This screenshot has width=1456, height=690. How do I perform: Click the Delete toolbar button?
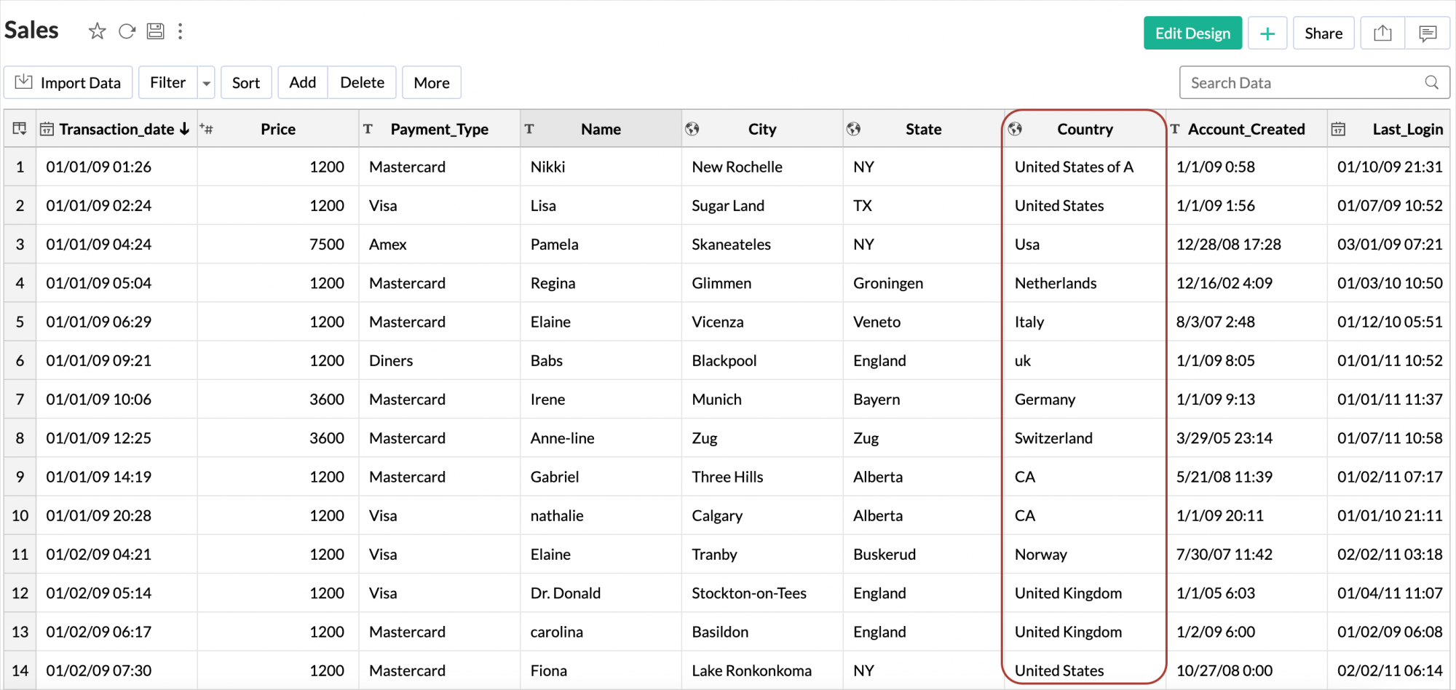(362, 83)
